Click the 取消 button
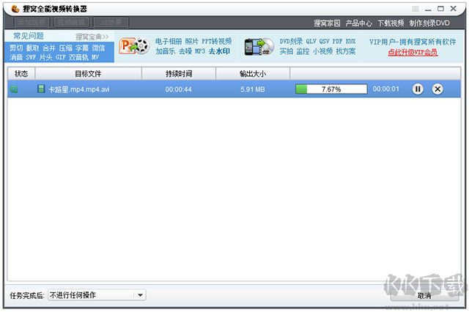 point(424,296)
